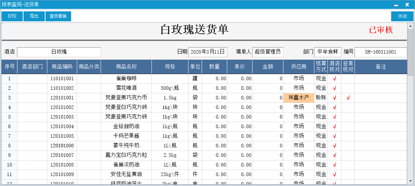Click the red 已审核 status stamp

point(381,30)
